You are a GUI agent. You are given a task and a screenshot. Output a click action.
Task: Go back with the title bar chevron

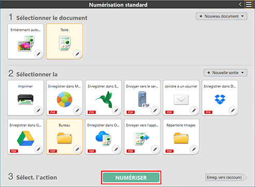coord(240,4)
